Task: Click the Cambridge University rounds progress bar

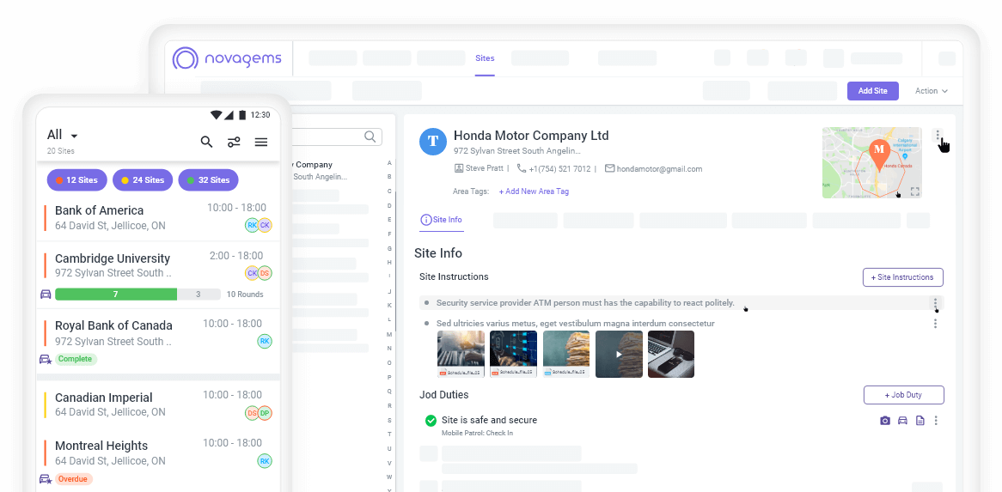Action: [127, 295]
